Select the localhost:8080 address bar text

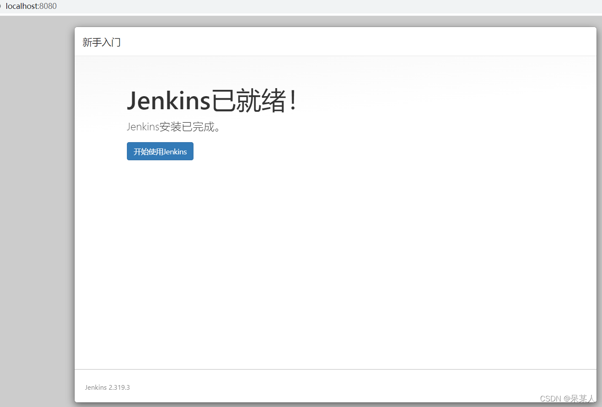(x=31, y=6)
